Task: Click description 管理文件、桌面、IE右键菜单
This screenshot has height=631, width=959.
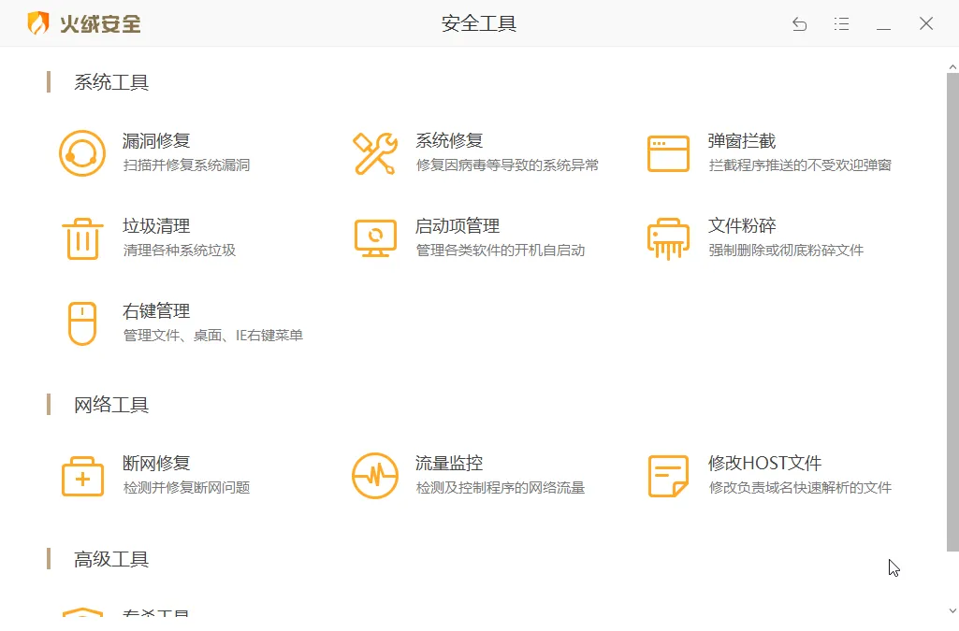Action: click(x=212, y=336)
